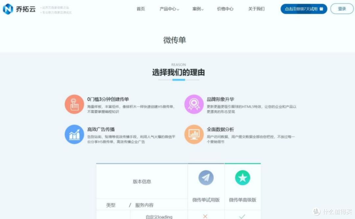Select the 品牌形象升华 heading
Image resolution: width=355 pixels, height=219 pixels.
pyautogui.click(x=220, y=99)
